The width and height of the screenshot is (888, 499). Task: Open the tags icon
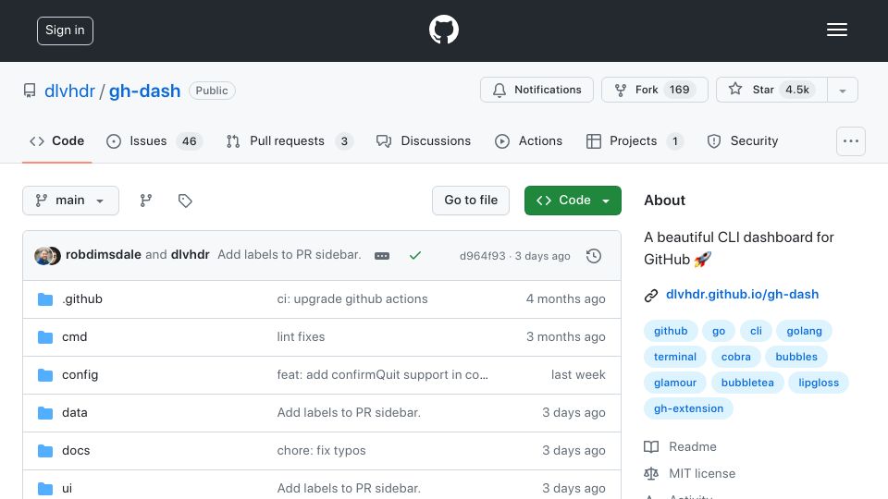(185, 201)
